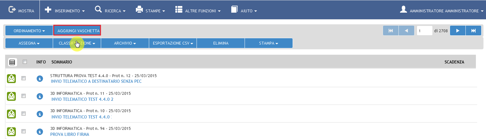Open the green envelope icon for Prot n. 12
Image resolution: width=486 pixels, height=139 pixels.
tap(11, 78)
